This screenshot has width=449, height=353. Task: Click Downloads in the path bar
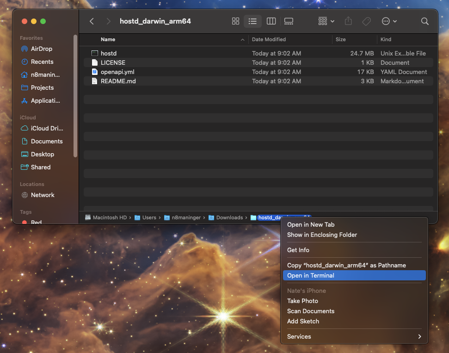pos(229,217)
